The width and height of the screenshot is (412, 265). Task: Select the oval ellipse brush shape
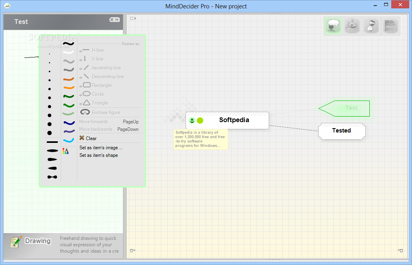(52, 151)
